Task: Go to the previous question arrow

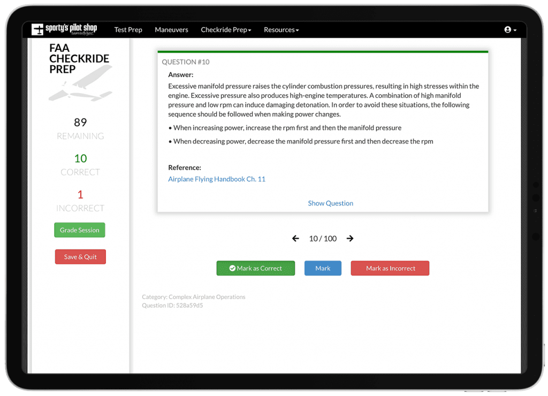Action: [295, 239]
